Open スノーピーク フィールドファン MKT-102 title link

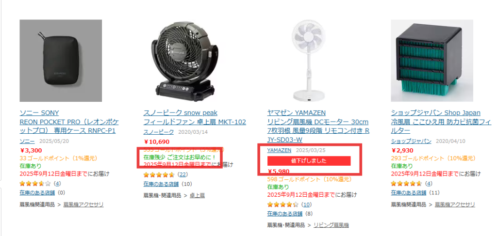(195, 117)
